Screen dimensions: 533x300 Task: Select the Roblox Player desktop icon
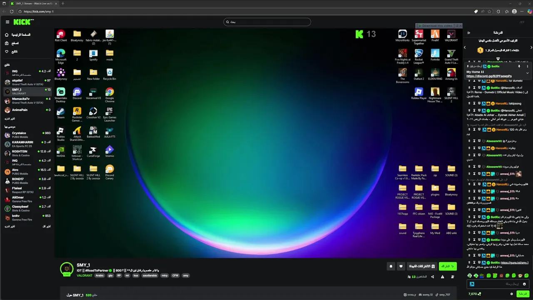[419, 94]
